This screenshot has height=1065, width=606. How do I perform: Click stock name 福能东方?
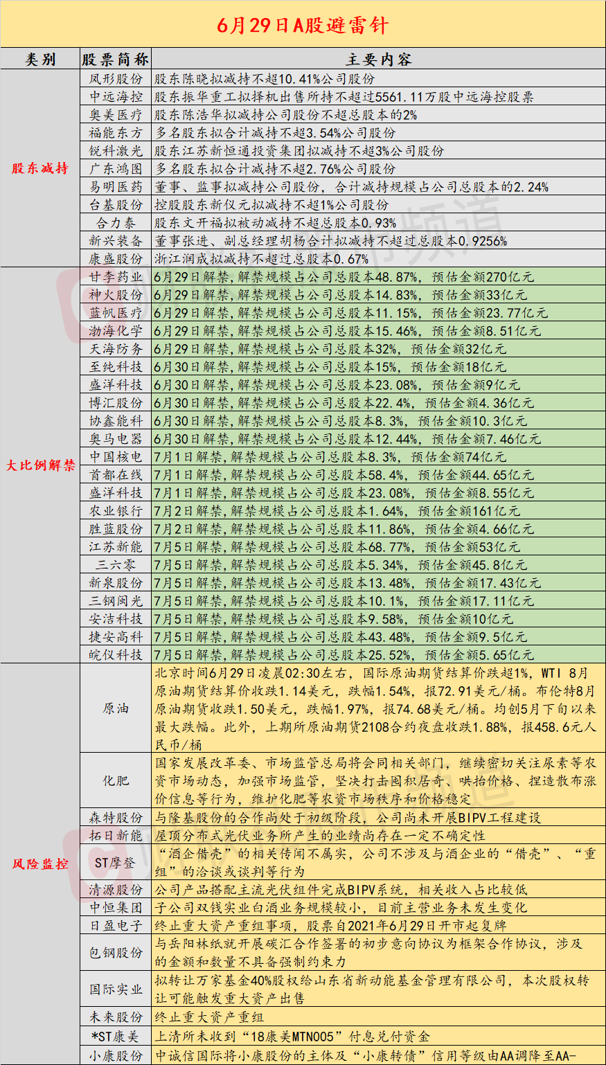click(x=116, y=133)
